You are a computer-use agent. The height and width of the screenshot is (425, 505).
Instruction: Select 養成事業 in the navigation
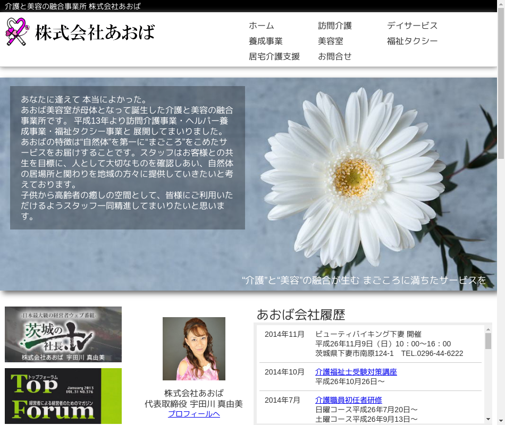[x=265, y=41]
